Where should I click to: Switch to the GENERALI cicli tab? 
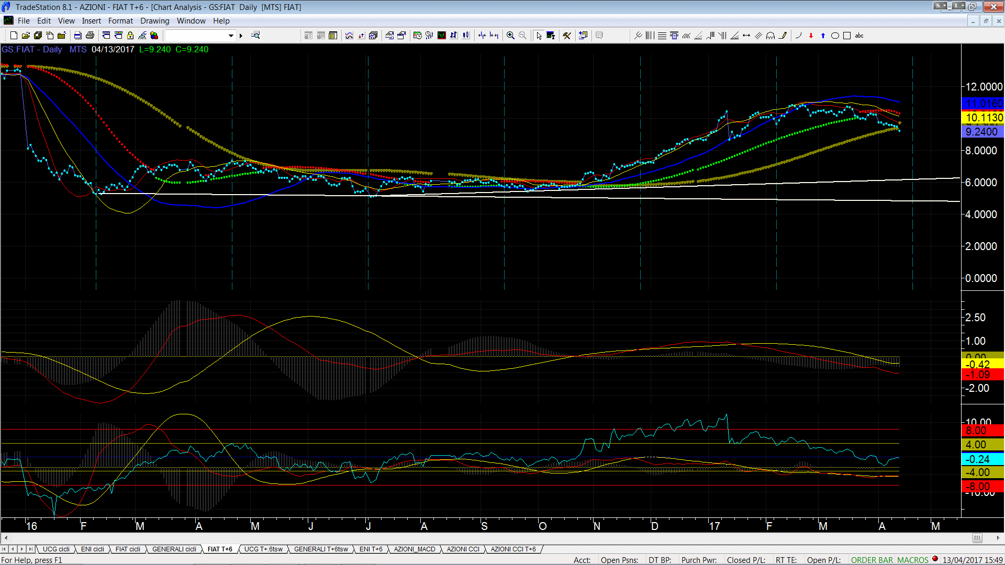(x=174, y=549)
